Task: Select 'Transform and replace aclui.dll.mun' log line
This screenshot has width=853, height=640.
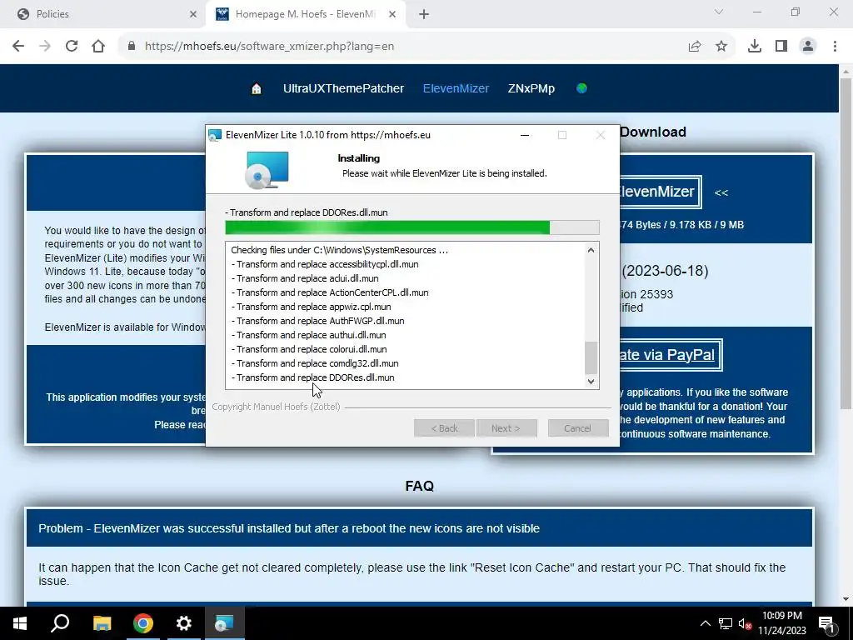Action: (x=305, y=278)
